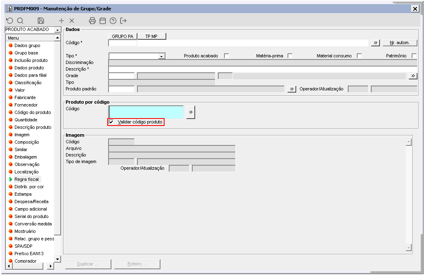Click the green arrow icon beside Regra fiscal
Image resolution: width=424 pixels, height=275 pixels.
point(11,179)
